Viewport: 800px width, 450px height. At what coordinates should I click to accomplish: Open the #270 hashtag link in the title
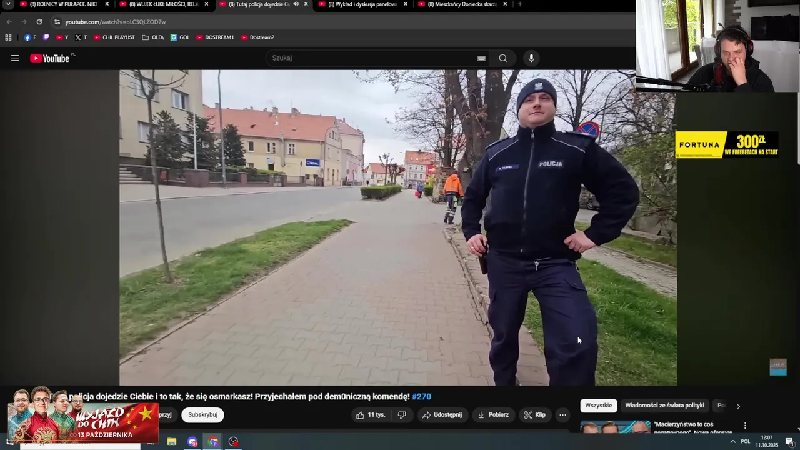(422, 397)
